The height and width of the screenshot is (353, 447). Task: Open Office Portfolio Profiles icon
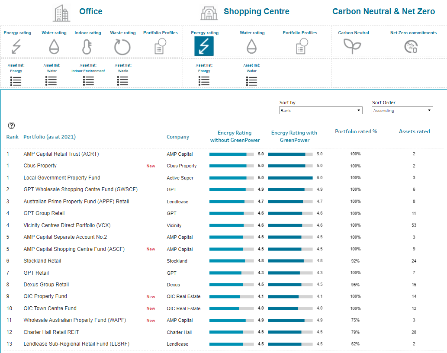[x=160, y=46]
